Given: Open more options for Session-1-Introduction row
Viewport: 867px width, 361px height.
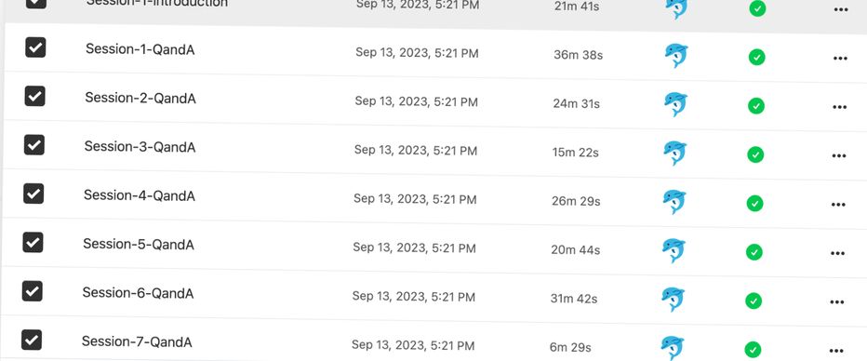Looking at the screenshot, I should (x=840, y=10).
